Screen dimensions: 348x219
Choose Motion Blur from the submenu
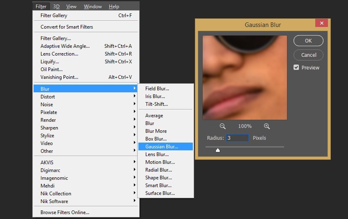[x=159, y=162]
